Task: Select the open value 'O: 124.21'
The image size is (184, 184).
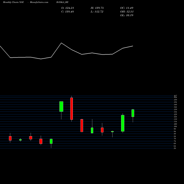Action: 68,8
